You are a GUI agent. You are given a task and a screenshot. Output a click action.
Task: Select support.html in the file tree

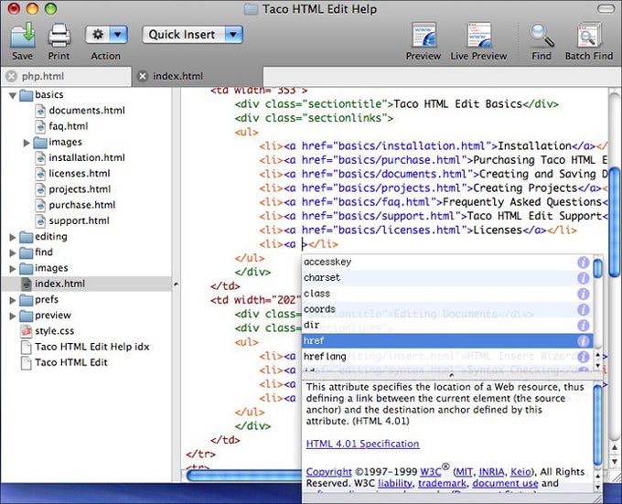pyautogui.click(x=79, y=220)
